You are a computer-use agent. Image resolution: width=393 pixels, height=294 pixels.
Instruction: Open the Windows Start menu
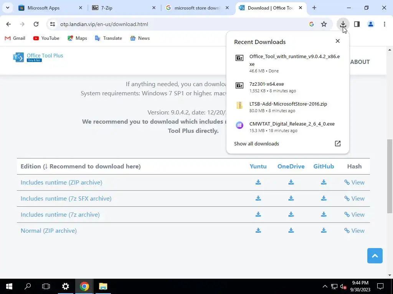click(x=9, y=286)
